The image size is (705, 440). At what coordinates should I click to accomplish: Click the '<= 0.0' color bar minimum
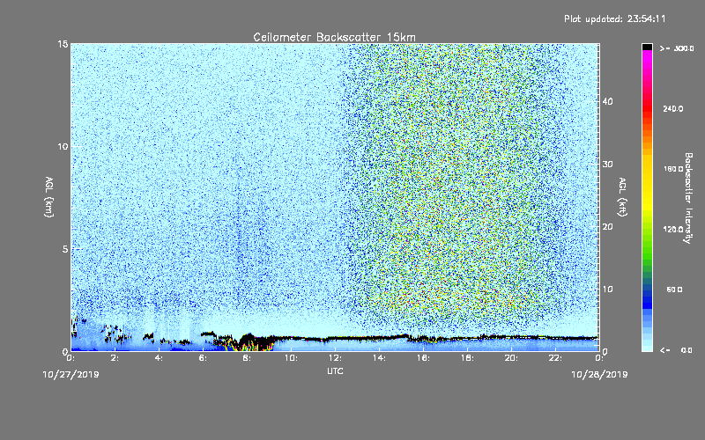click(x=676, y=350)
